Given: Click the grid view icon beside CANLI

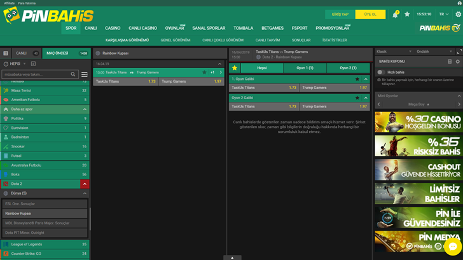Looking at the screenshot, I should 6,53.
